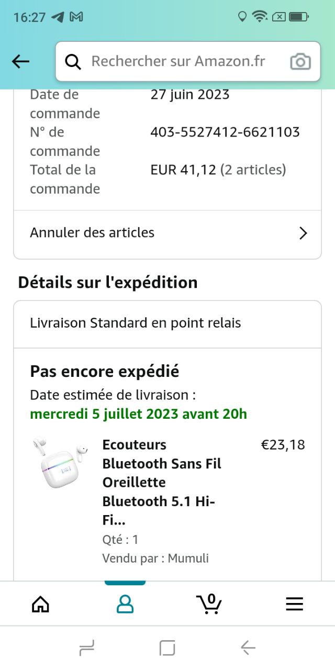Open Ecouteurs Bluetooth Sans Fil product title

coord(162,482)
